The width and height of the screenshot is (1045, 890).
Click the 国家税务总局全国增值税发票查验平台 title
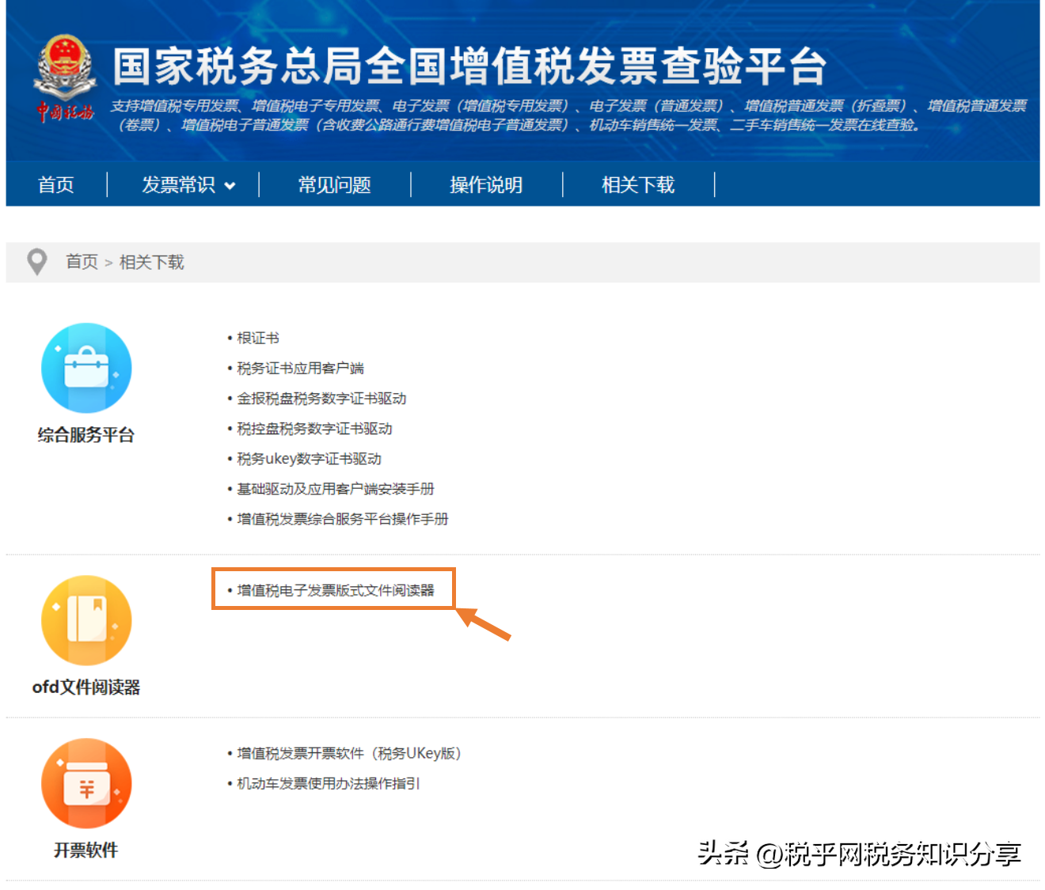tap(469, 66)
